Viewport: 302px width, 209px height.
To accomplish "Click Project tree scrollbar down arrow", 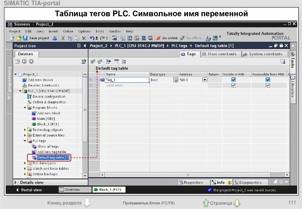I will [x=85, y=175].
